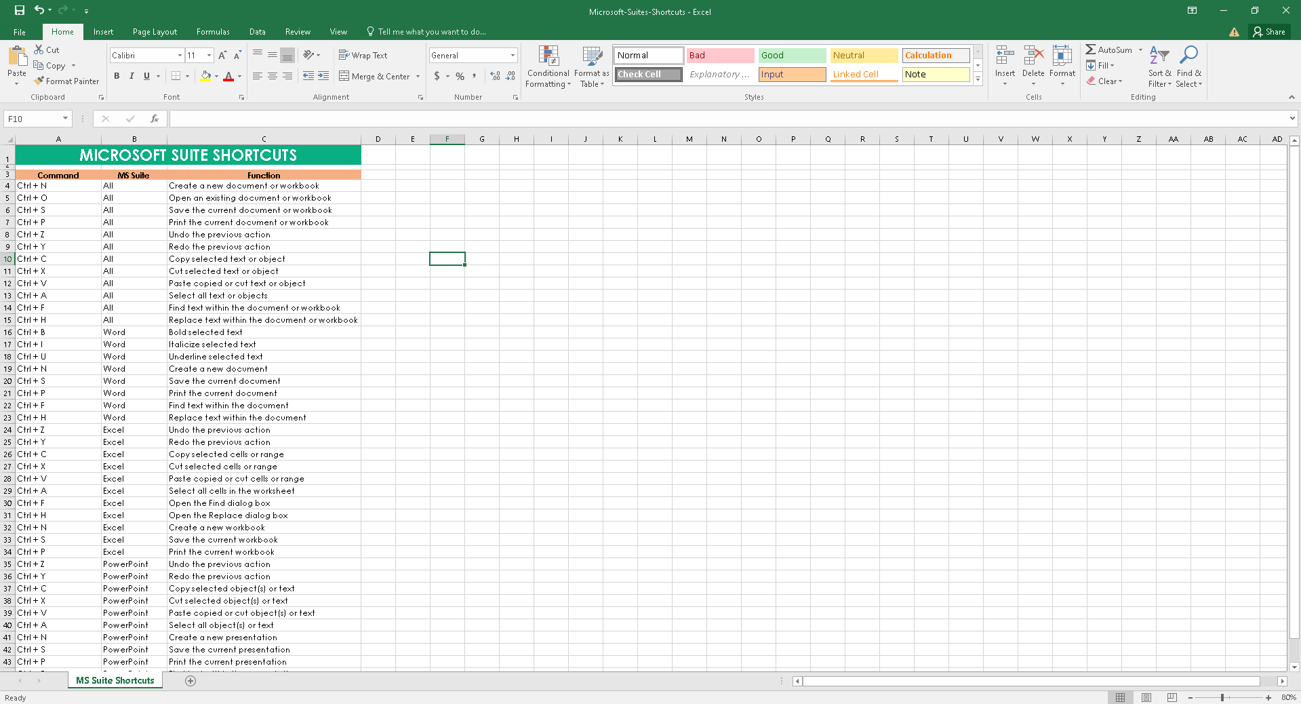Click the AutoSum button
Image resolution: width=1301 pixels, height=704 pixels.
(1109, 50)
